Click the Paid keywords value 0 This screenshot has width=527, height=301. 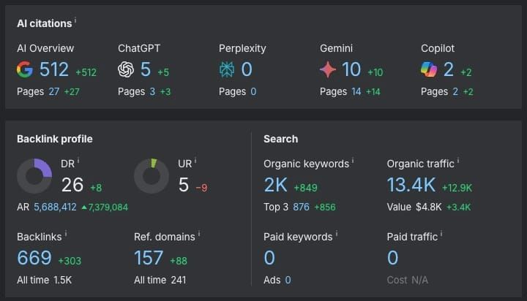coord(269,258)
